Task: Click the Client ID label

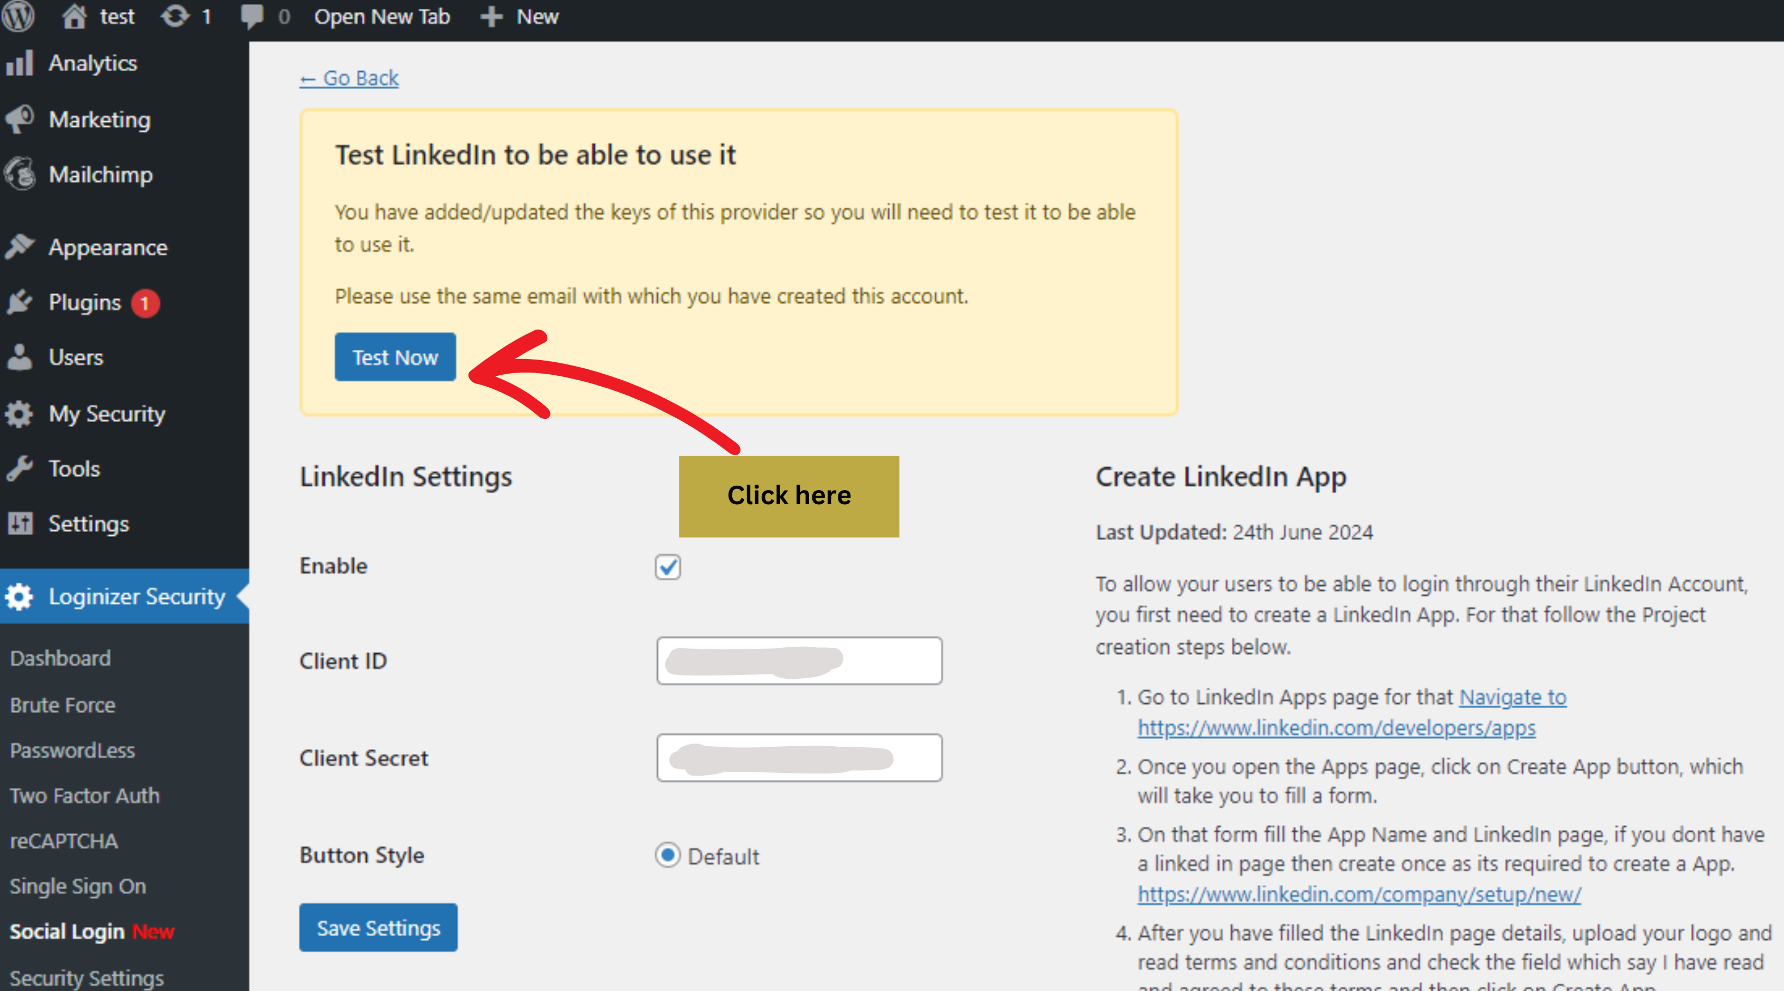Action: (x=343, y=661)
